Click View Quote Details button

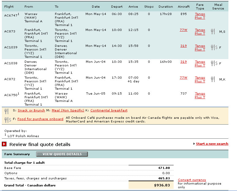[x=62, y=154]
